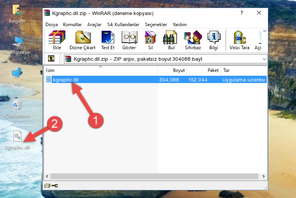Close the WinRAR window
Image resolution: width=296 pixels, height=198 pixels.
coord(259,13)
